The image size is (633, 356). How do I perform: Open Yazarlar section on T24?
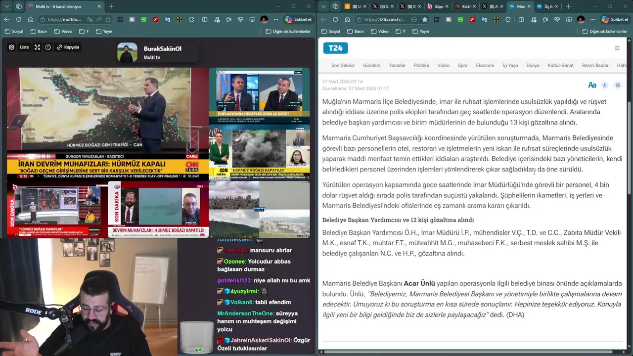coord(397,65)
